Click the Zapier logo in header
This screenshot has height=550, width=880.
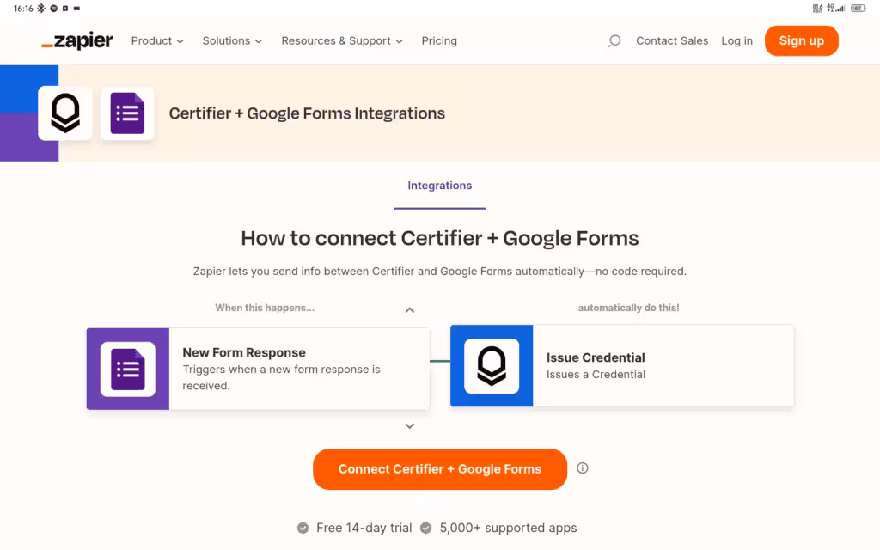(77, 40)
